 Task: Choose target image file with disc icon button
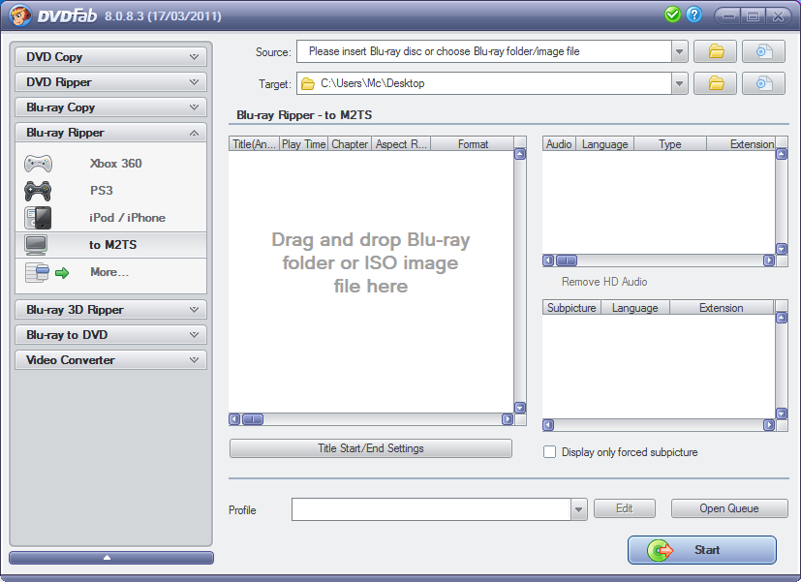pyautogui.click(x=763, y=83)
